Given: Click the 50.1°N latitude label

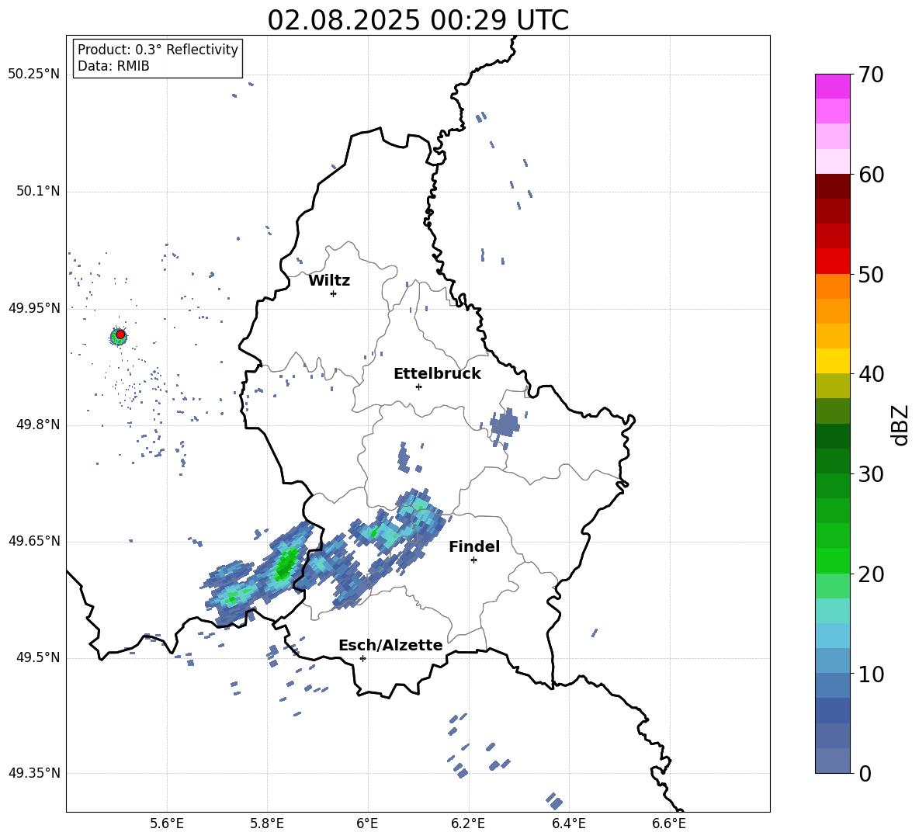Looking at the screenshot, I should (x=37, y=192).
